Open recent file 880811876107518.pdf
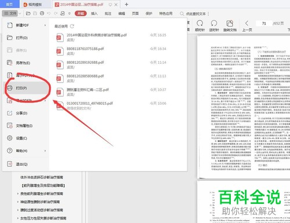 click(111, 51)
